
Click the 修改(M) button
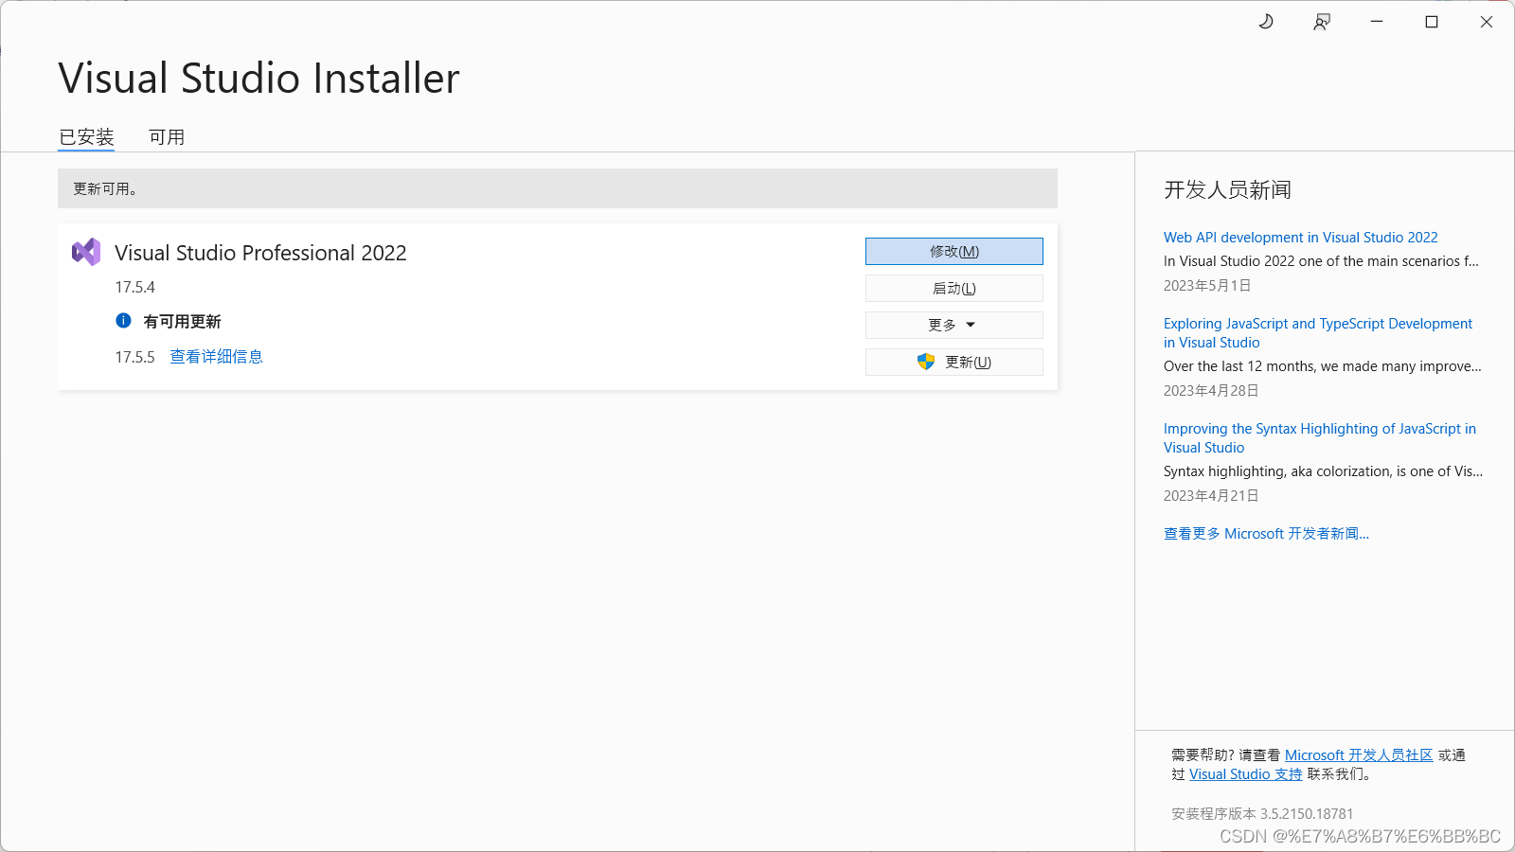[x=954, y=251]
